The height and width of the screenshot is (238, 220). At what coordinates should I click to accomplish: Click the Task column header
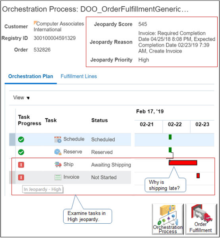51,120
